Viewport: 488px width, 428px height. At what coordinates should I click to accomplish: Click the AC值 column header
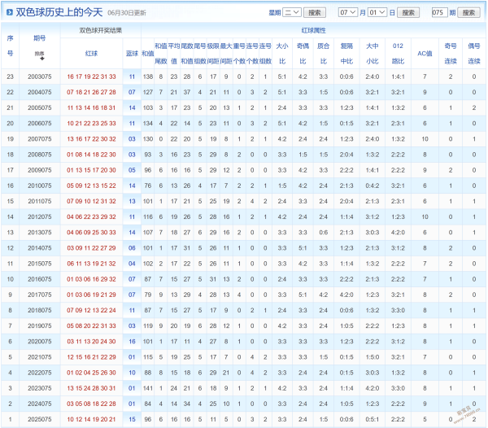(425, 54)
